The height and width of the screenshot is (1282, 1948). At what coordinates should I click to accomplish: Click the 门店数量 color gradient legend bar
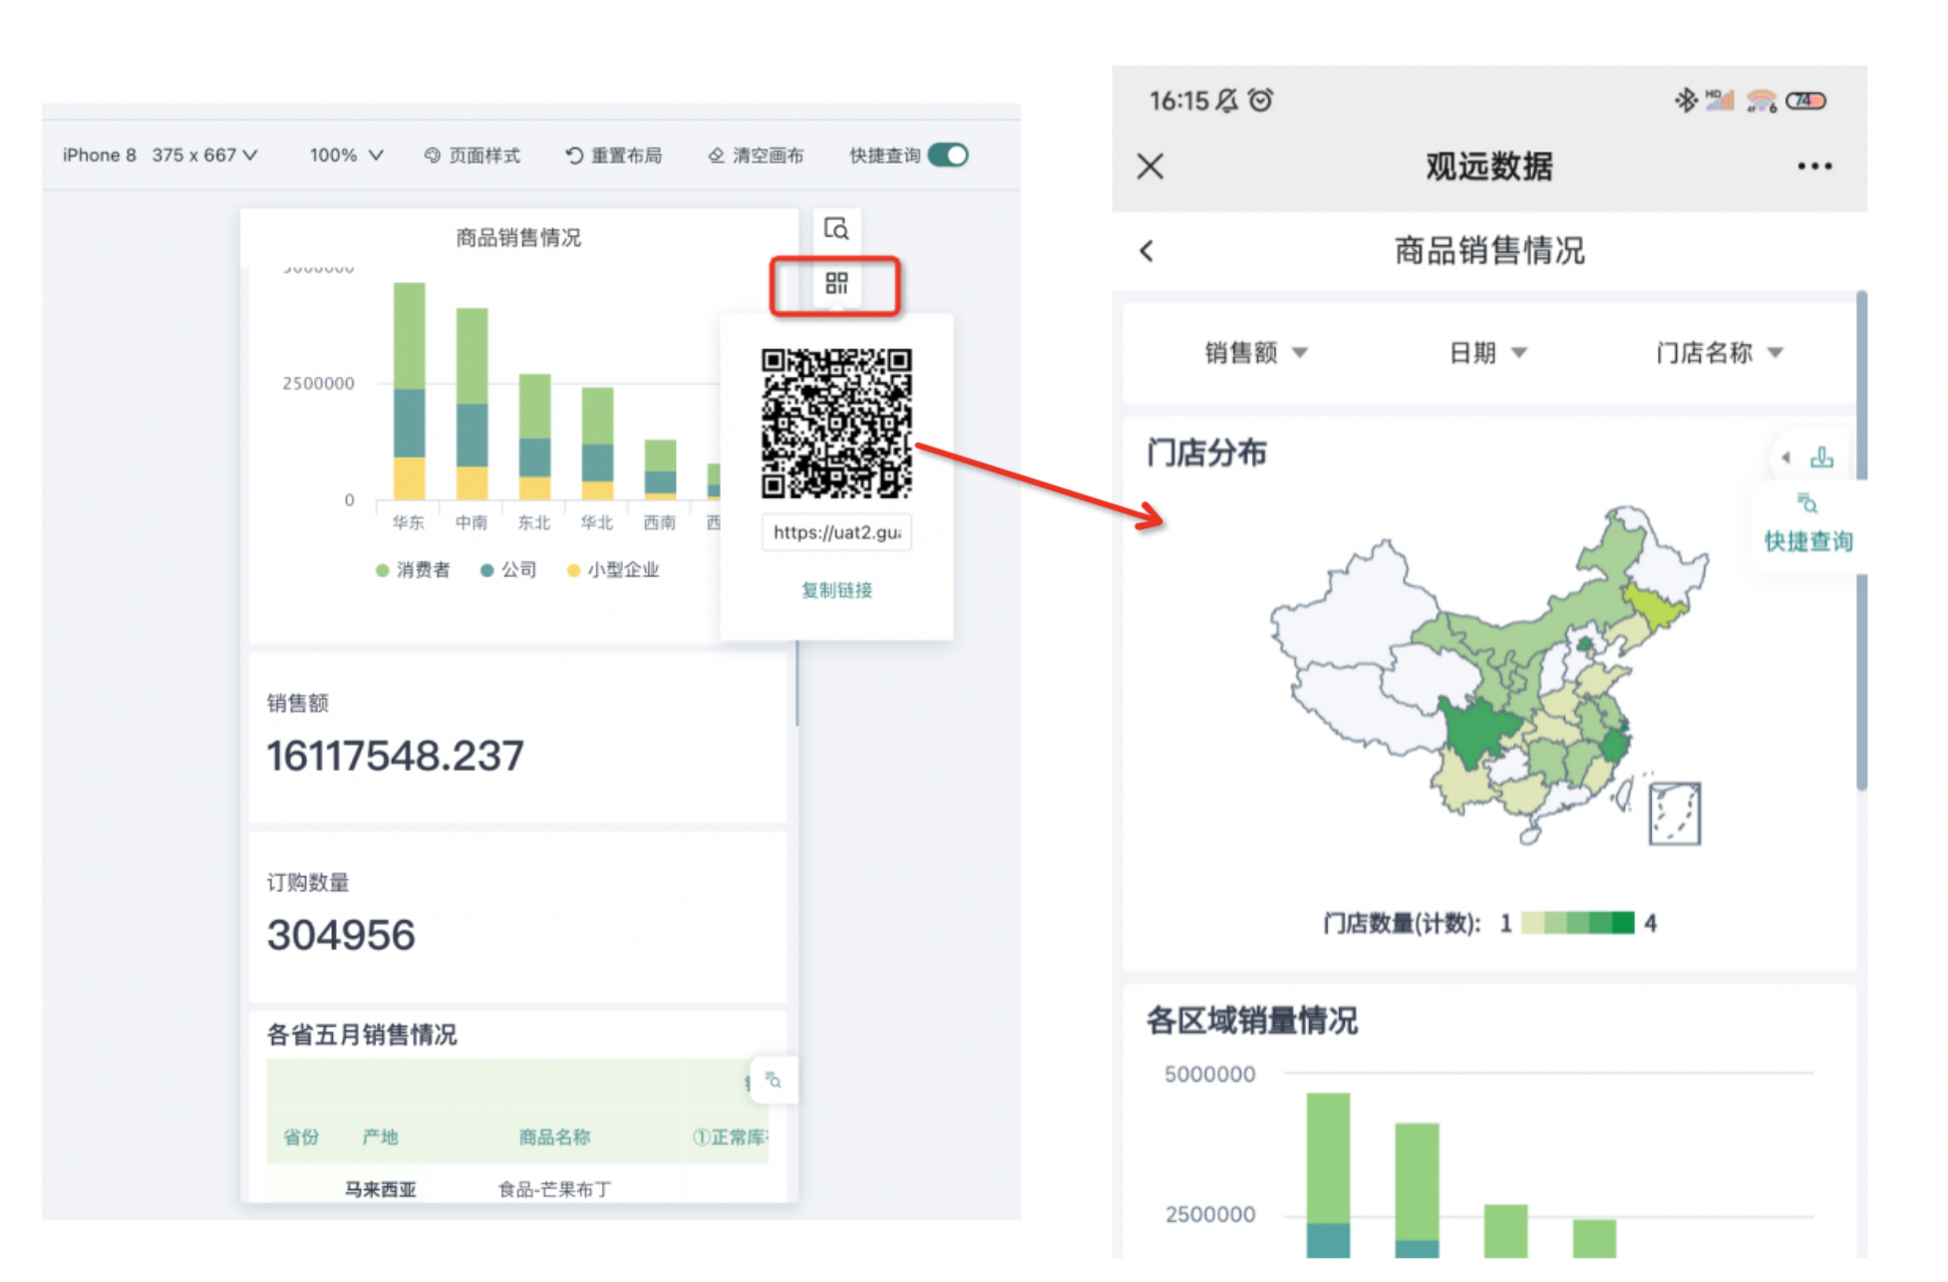1577,923
